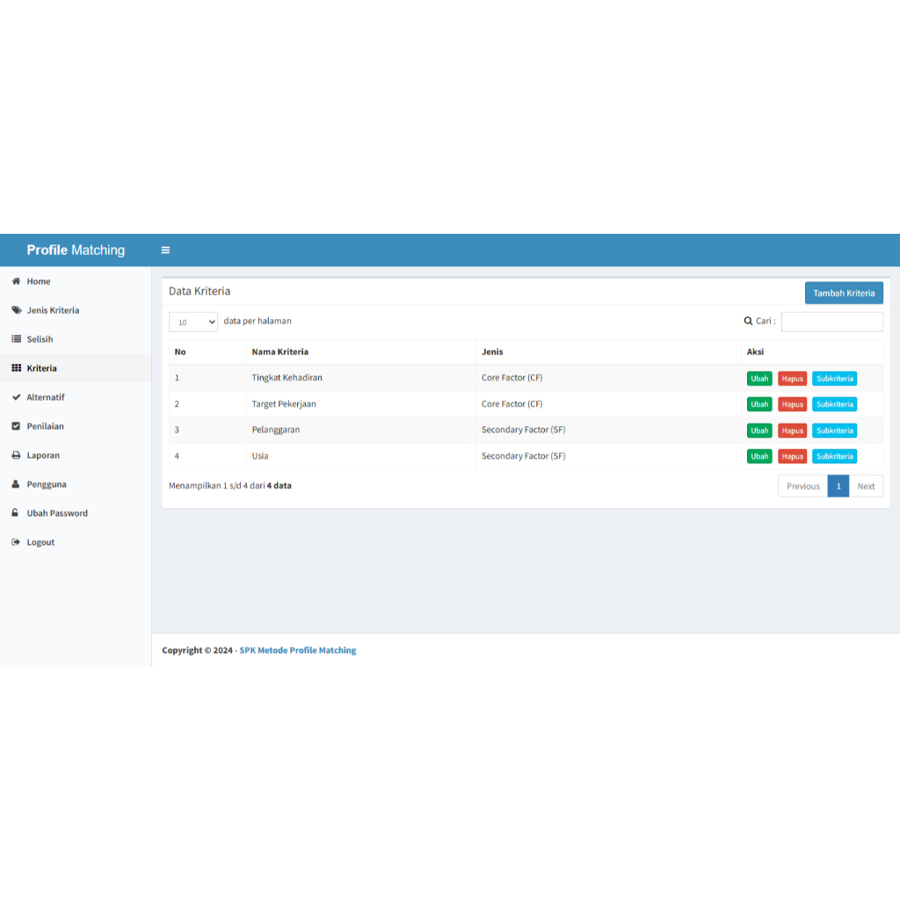
Task: Open the data per halaman dropdown
Action: coord(193,322)
